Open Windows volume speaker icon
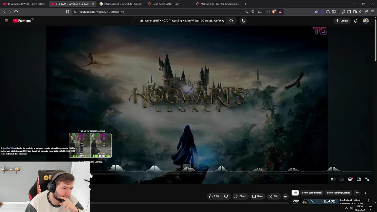The height and width of the screenshot is (212, 377). click(x=351, y=208)
